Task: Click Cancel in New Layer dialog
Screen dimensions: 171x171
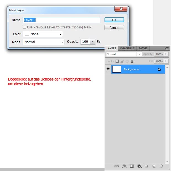Action: 114,28
